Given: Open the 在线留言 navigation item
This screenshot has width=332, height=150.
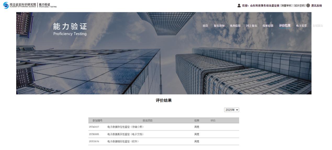Looking at the screenshot, I should coord(318,26).
